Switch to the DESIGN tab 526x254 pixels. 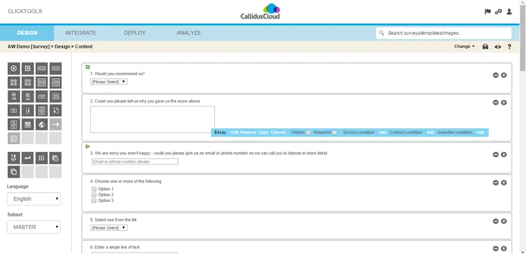coord(27,33)
